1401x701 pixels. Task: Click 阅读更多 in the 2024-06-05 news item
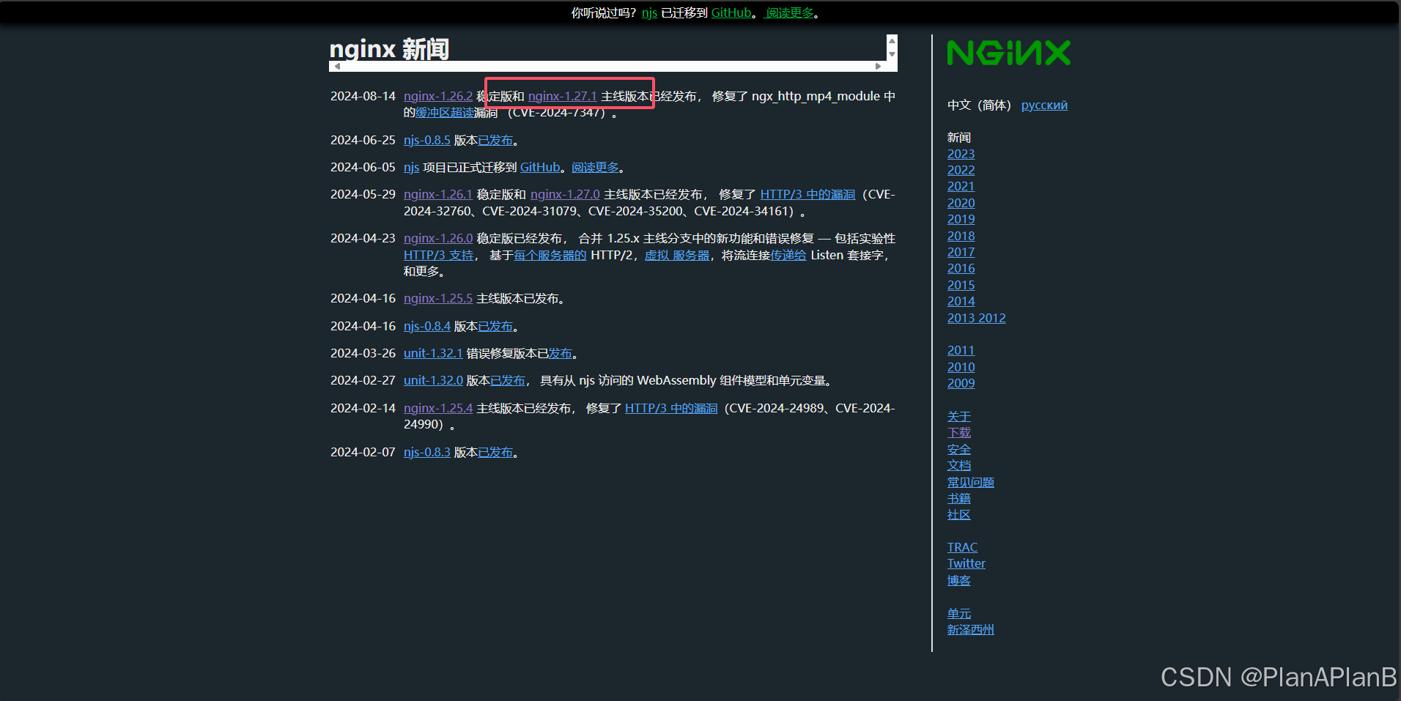pyautogui.click(x=595, y=168)
